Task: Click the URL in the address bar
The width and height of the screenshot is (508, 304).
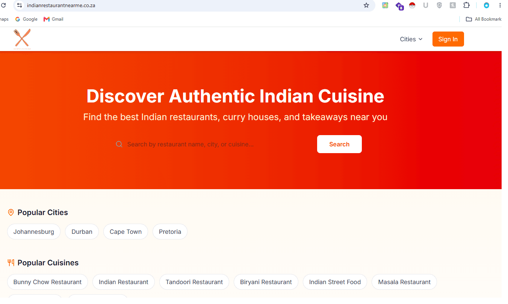Action: 61,5
